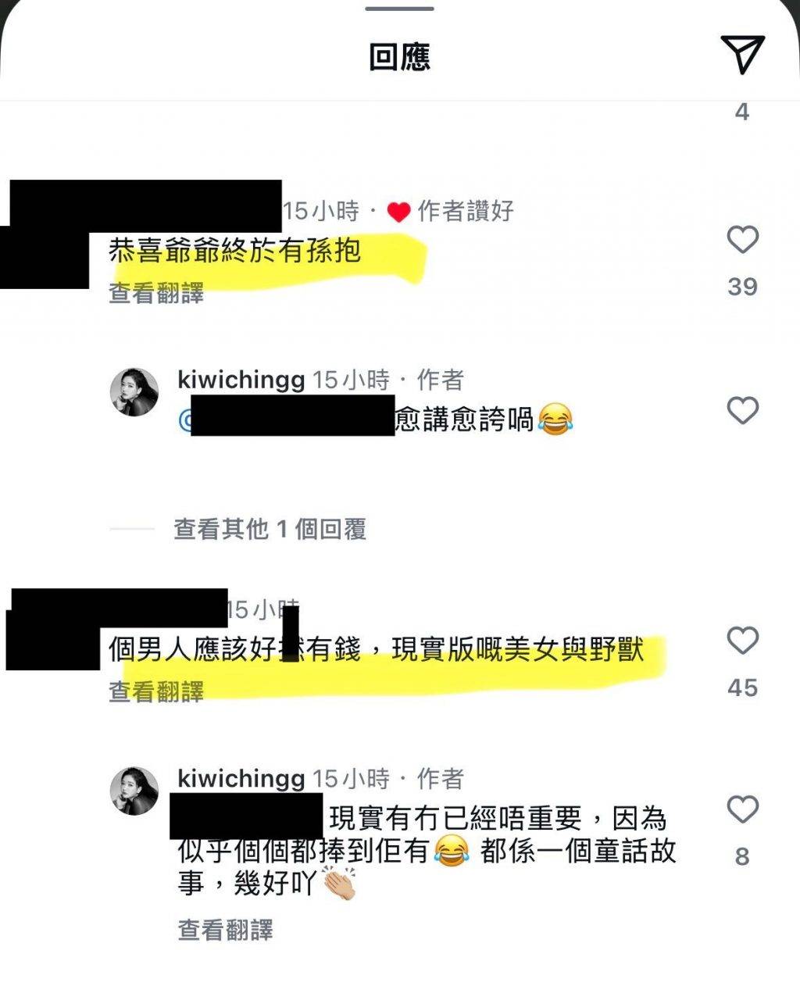800x1000 pixels.
Task: Tap 查看翻譯 under 恭喜爺爺 comment
Action: click(x=156, y=294)
